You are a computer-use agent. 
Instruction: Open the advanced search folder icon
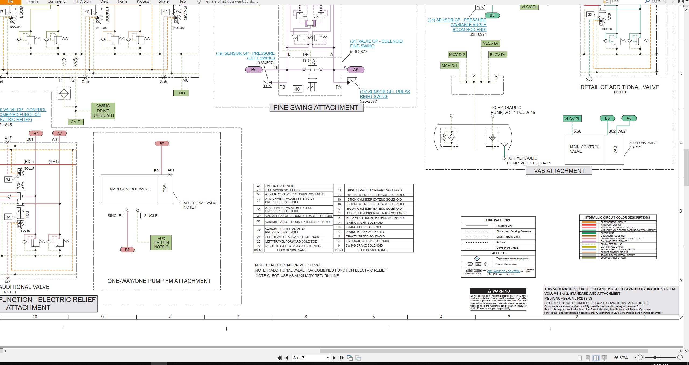[606, 2]
